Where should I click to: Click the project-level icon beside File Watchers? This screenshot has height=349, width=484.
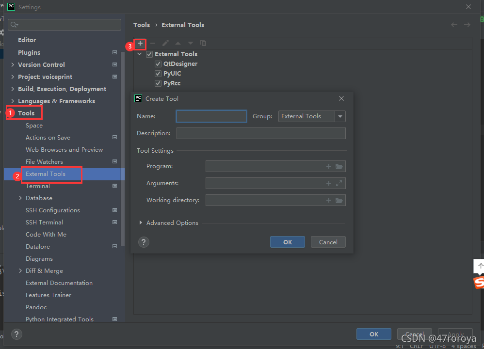(114, 161)
